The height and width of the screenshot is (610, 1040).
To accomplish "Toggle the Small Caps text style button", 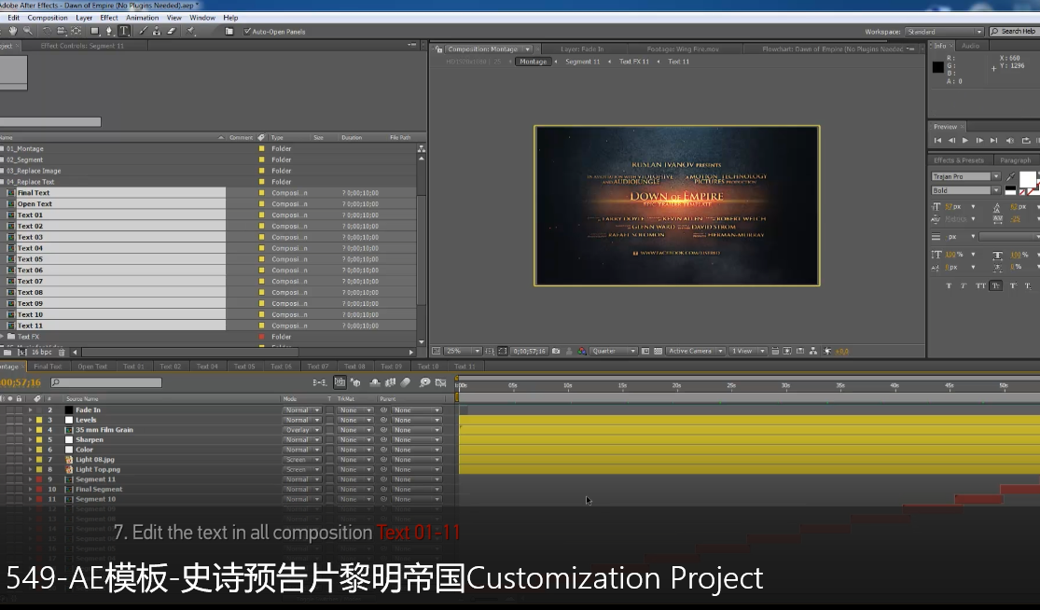I will [995, 285].
